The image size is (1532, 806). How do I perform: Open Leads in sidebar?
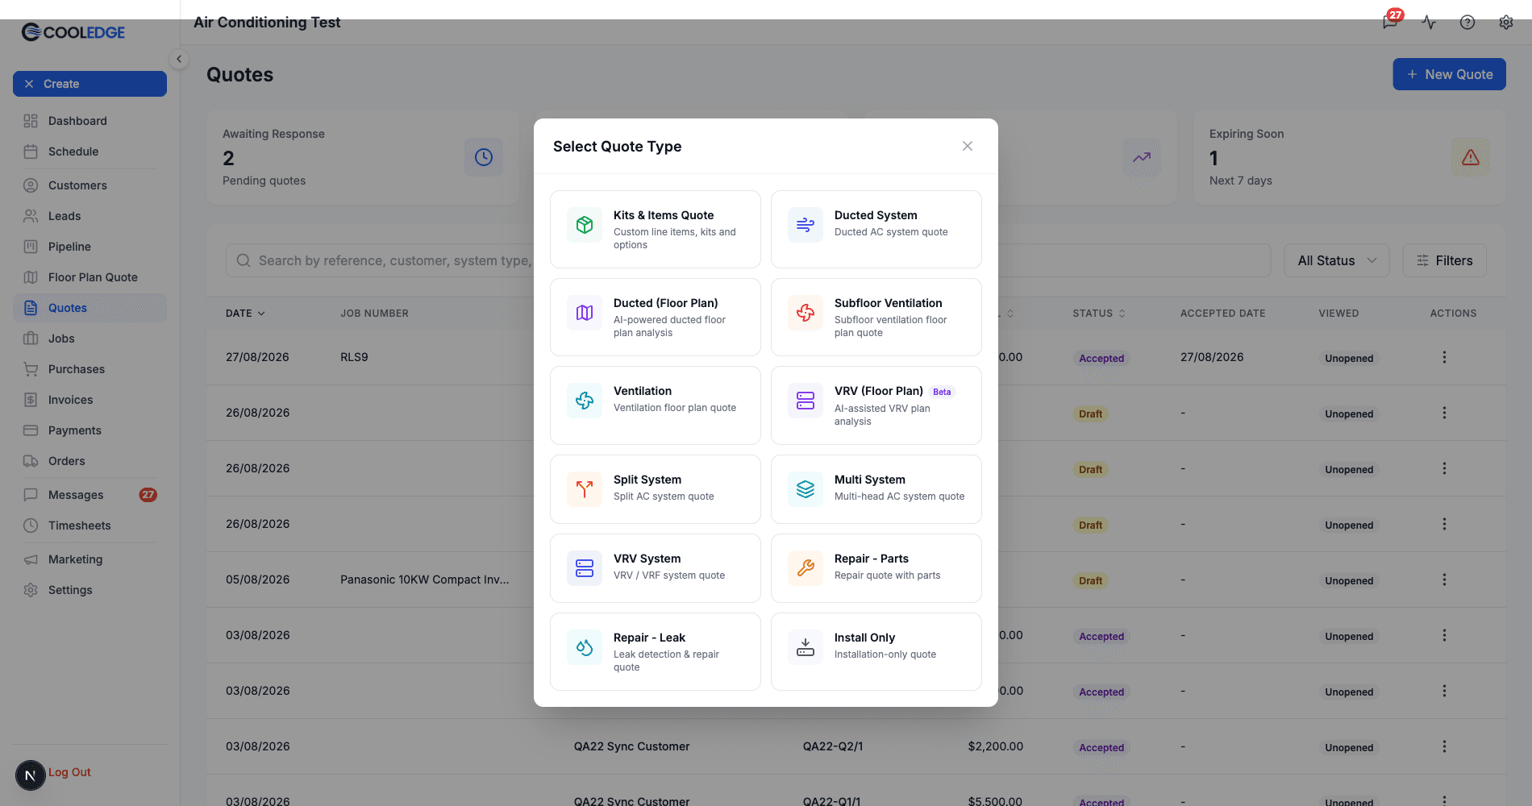(90, 216)
